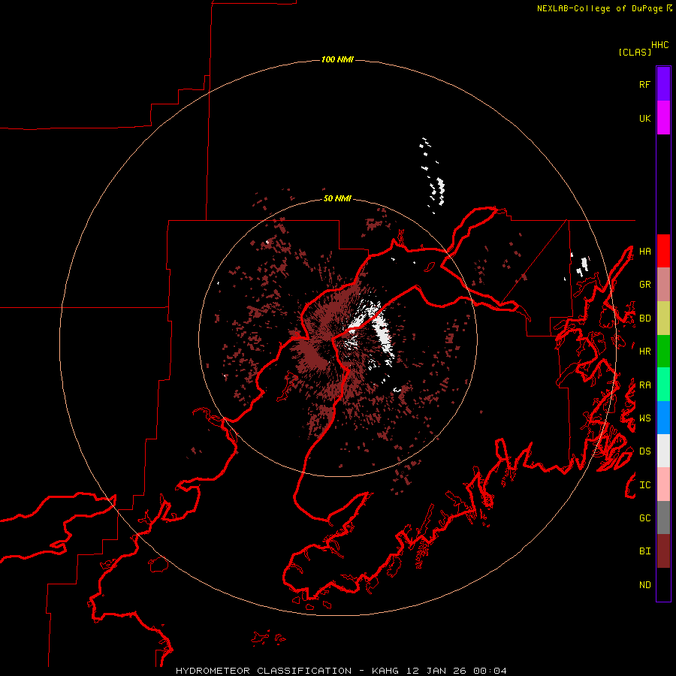Click the BI legend label
Screen dimensions: 676x676
[x=644, y=551]
